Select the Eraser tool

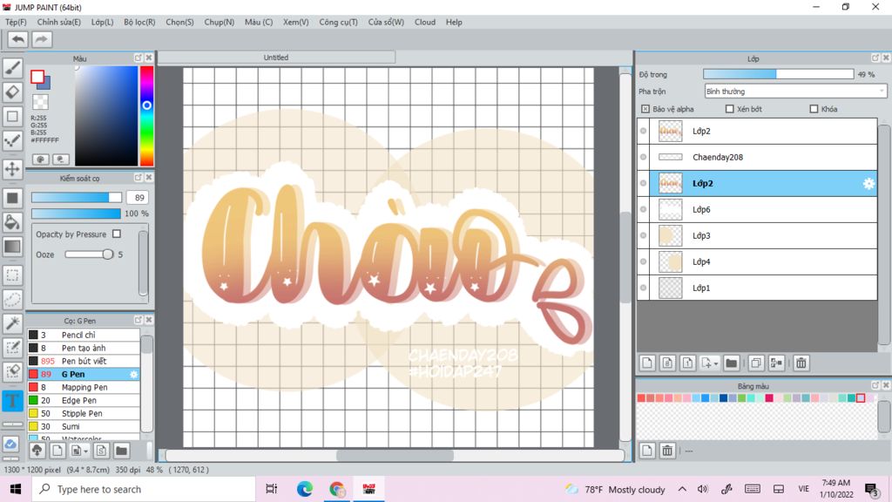coord(12,92)
